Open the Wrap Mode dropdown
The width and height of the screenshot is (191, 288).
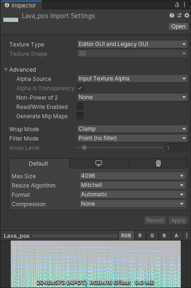(132, 129)
